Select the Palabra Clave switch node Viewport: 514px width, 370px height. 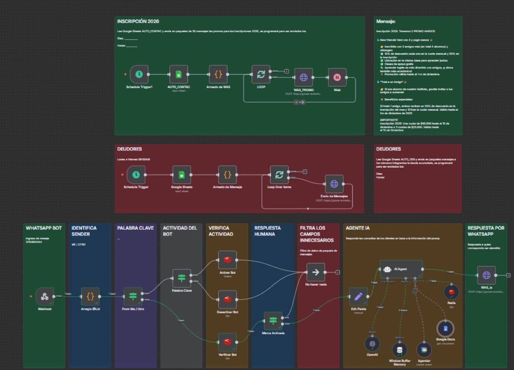(x=182, y=278)
